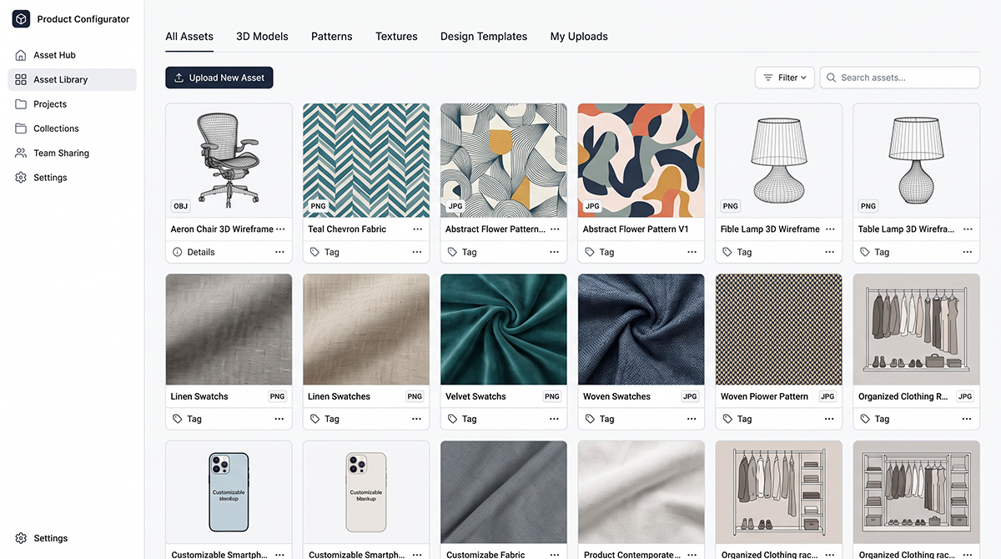Open more options in Woven Swatches Tag row

[x=692, y=419]
